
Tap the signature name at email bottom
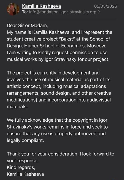click(25, 174)
